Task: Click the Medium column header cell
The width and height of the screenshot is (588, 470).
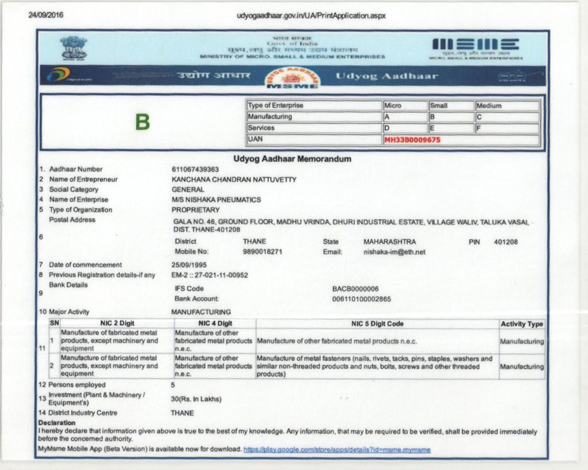Action: (x=507, y=106)
